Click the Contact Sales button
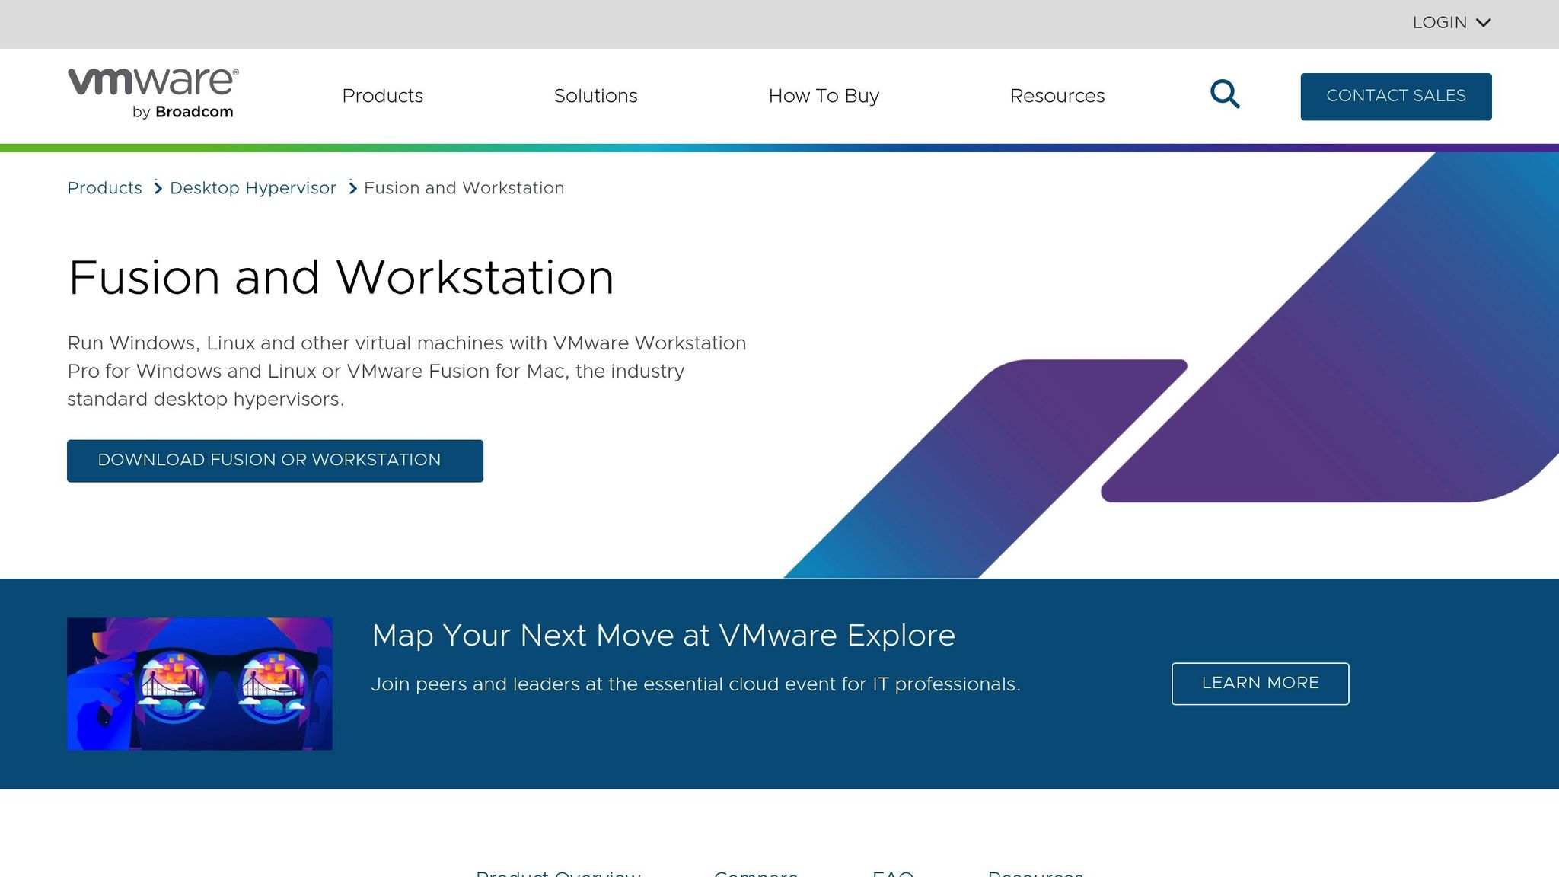 pyautogui.click(x=1395, y=96)
